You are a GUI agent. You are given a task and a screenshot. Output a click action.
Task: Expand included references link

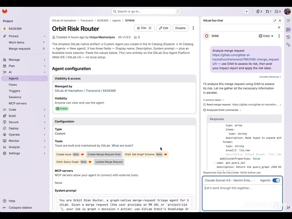pos(270,77)
